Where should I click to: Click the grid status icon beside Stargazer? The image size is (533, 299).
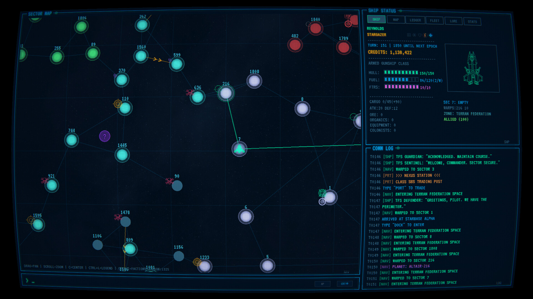click(409, 35)
